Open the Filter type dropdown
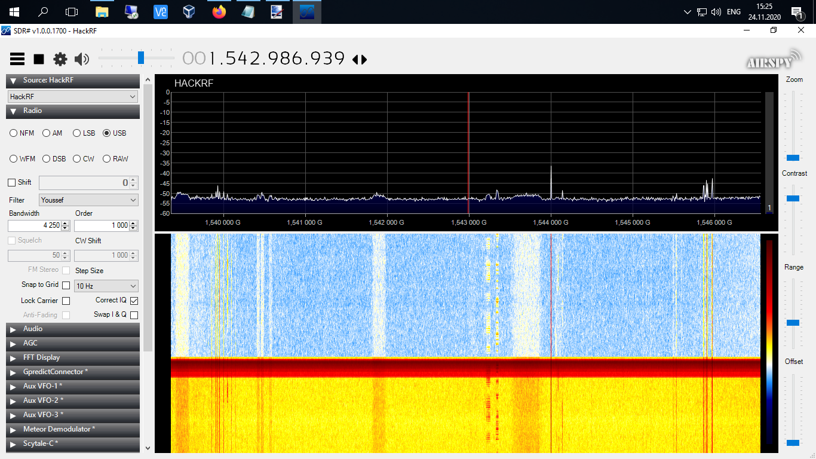The width and height of the screenshot is (816, 459). 88,200
